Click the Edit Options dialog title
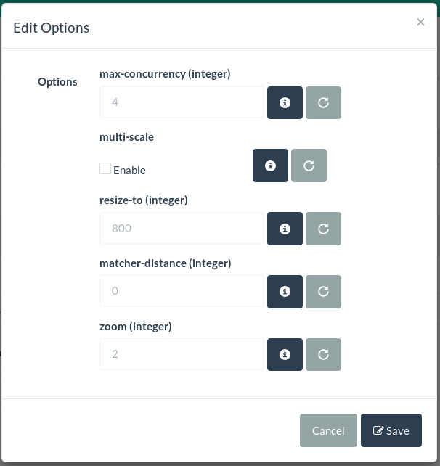The image size is (440, 466). pyautogui.click(x=52, y=28)
